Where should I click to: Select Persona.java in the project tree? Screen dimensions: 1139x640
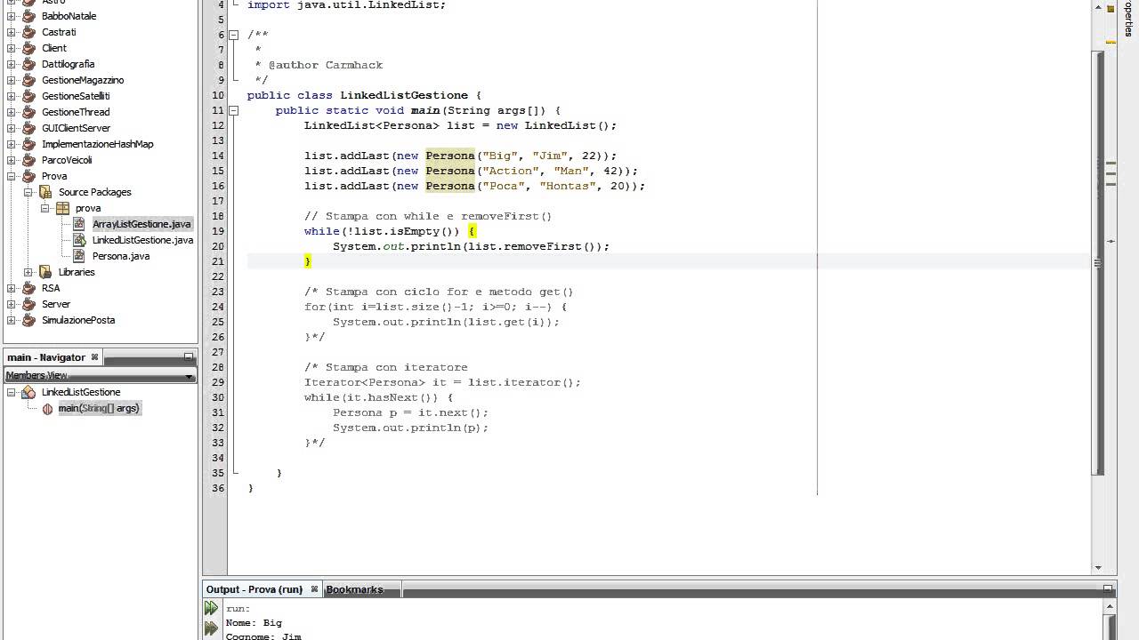121,256
